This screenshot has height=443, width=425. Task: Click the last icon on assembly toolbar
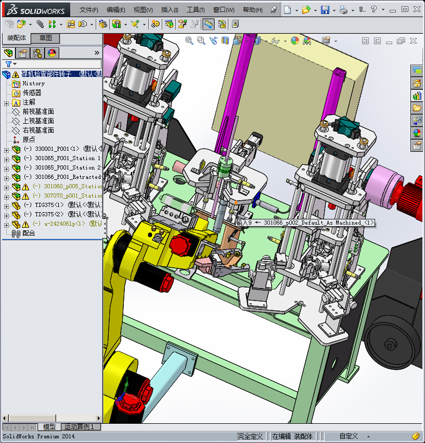coord(236,24)
